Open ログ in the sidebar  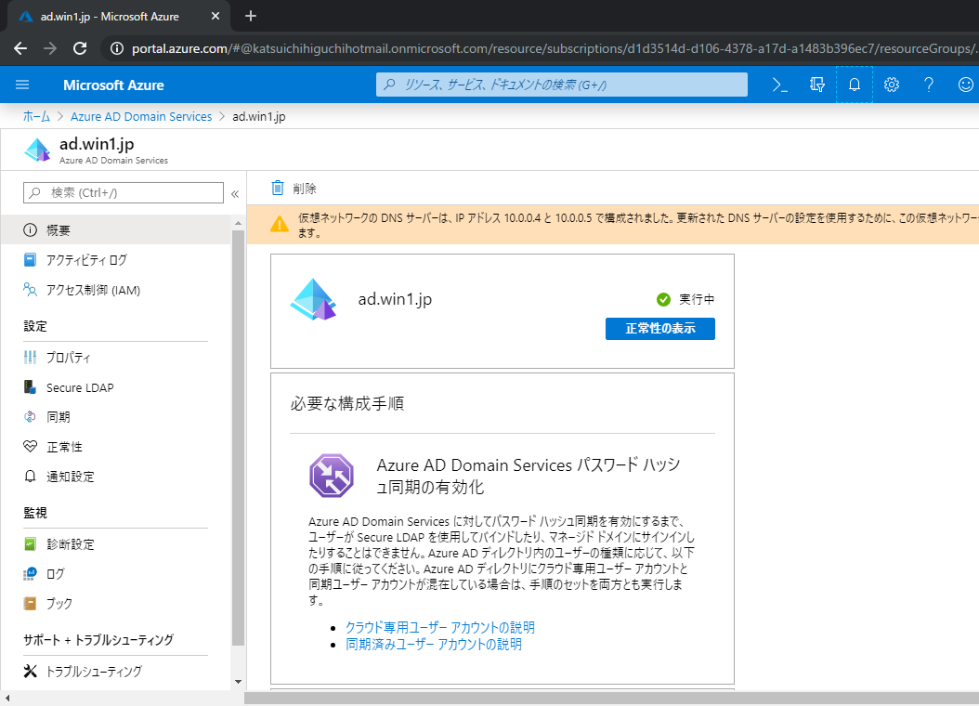pos(115,574)
